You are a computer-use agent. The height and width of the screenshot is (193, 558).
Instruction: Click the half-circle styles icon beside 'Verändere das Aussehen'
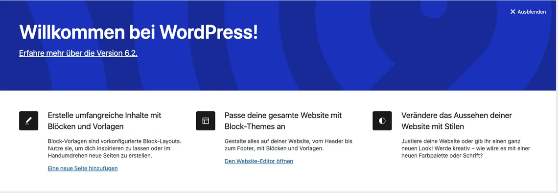382,121
